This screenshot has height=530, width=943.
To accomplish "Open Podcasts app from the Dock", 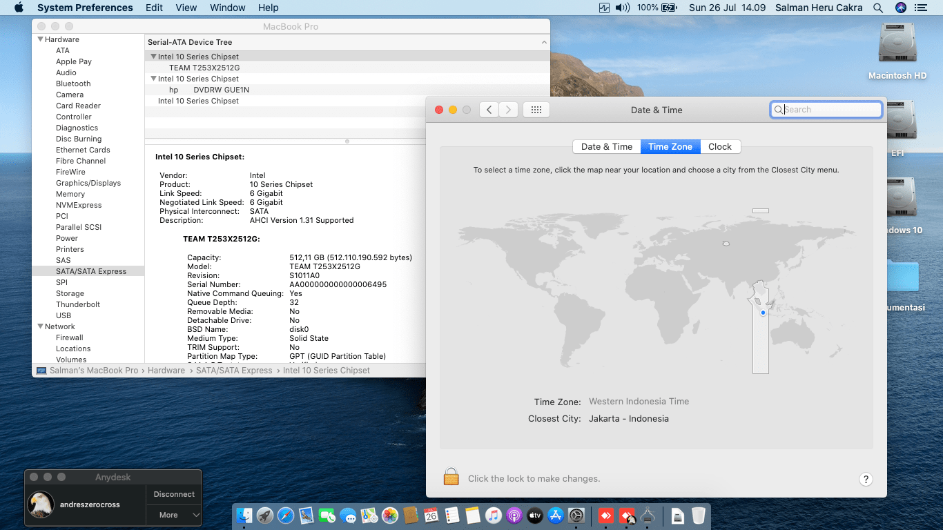I will tap(514, 516).
